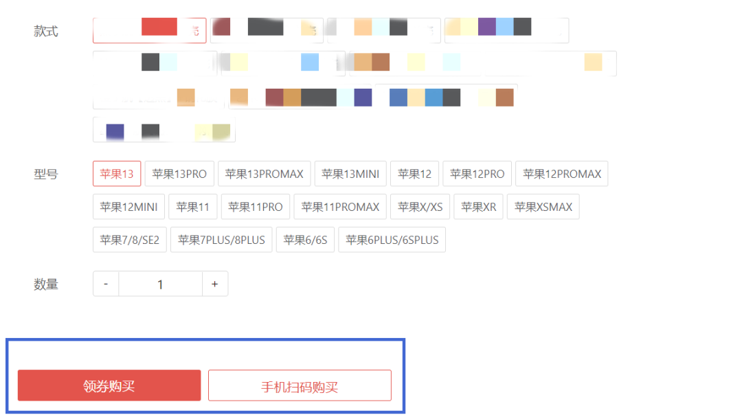Choose 苹果6PLUS/6SPLUS model

392,240
